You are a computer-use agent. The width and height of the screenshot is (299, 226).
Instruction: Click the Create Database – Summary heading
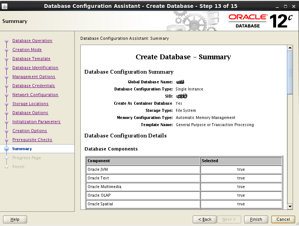coord(183,57)
